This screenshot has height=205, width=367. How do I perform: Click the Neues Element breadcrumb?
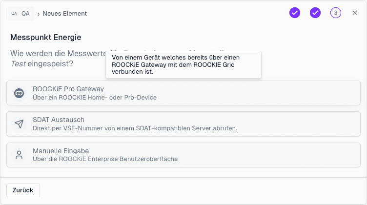[x=65, y=14]
